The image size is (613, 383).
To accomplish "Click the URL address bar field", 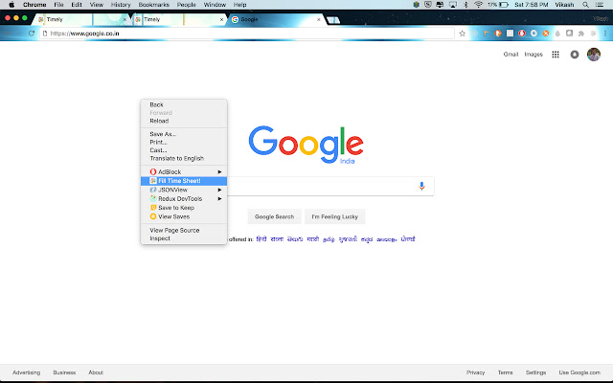I will click(x=239, y=34).
